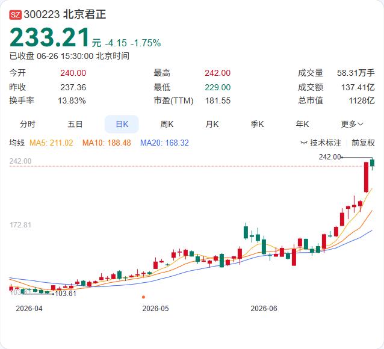
Task: Click the 2026-05 date axis label
Action: pyautogui.click(x=155, y=308)
